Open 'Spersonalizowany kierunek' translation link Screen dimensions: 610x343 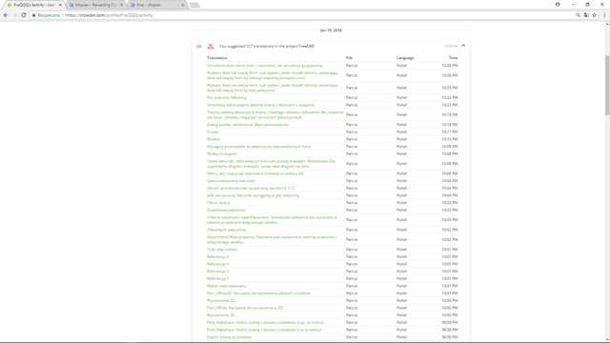tap(231, 181)
